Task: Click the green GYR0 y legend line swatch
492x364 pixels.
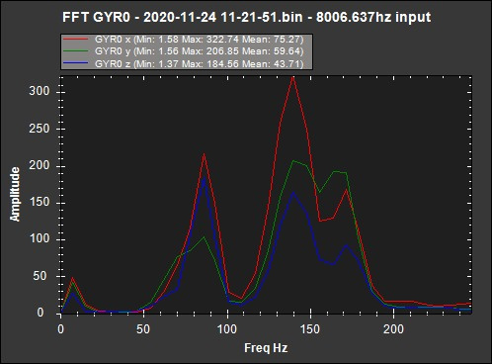Action: click(75, 51)
